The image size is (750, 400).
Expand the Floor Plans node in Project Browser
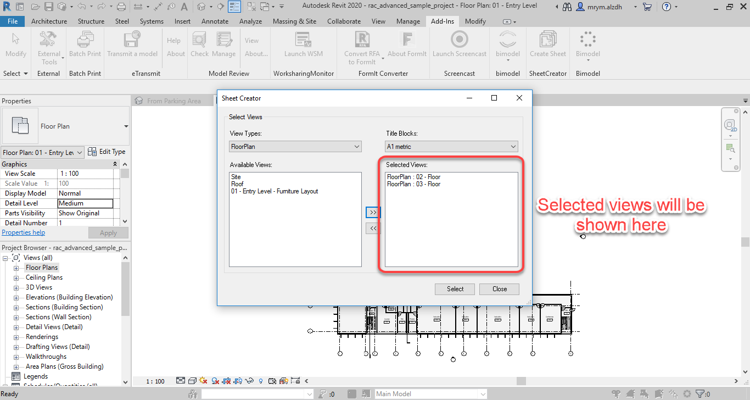point(16,267)
